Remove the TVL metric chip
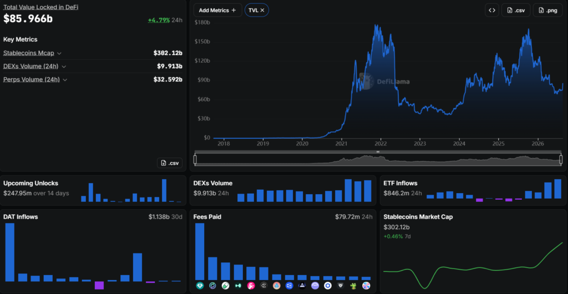Screen dimensions: 568x294 tap(262, 10)
